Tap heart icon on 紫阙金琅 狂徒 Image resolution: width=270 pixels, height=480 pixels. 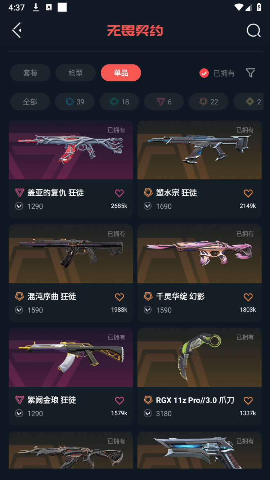point(119,400)
